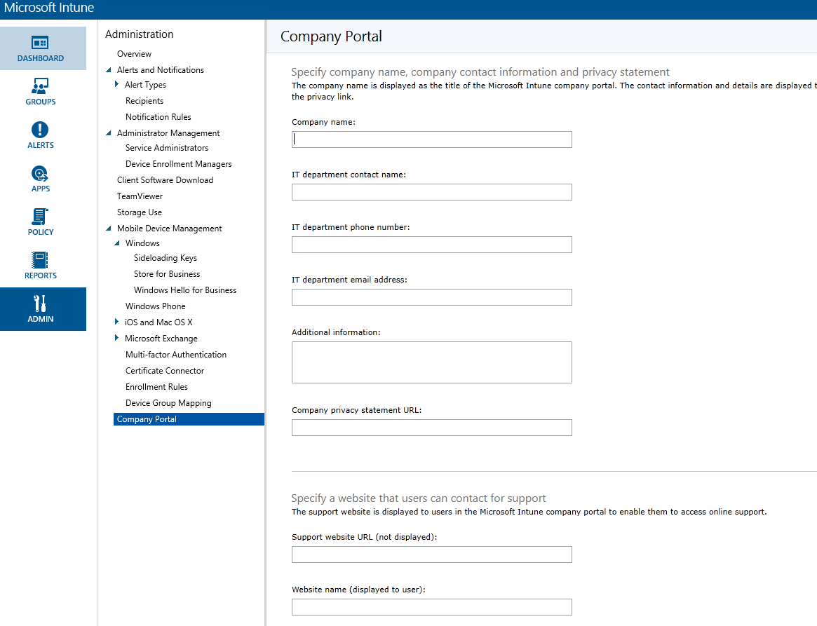Open the Admin section

coord(40,309)
